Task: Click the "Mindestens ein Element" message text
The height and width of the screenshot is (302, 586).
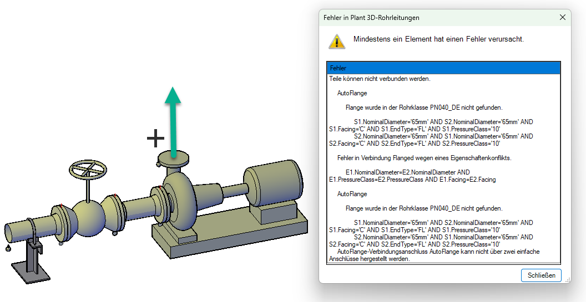Action: pos(438,39)
